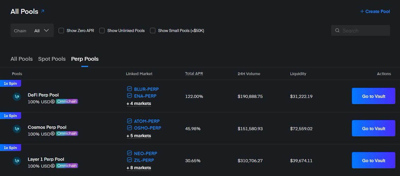400x176 pixels.
Task: Click the Layer 1 Perp Pool LP icon
Action: 17,161
